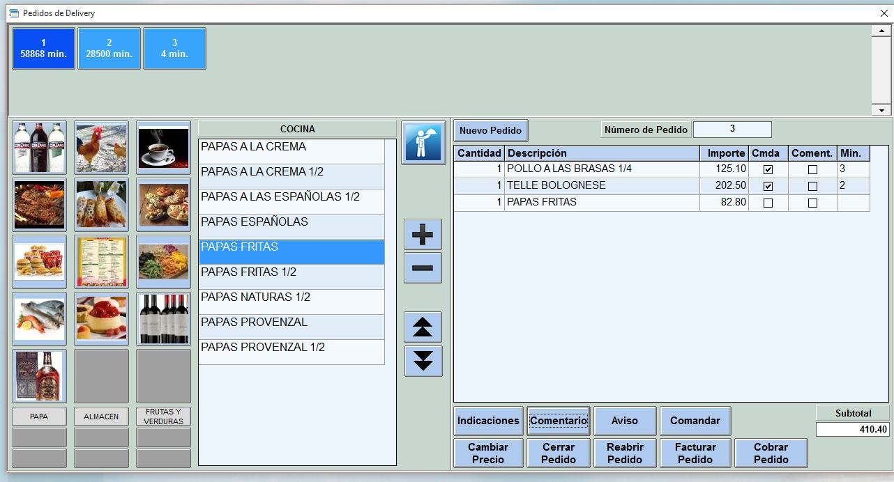Select the coffee cup category icon

pyautogui.click(x=163, y=147)
